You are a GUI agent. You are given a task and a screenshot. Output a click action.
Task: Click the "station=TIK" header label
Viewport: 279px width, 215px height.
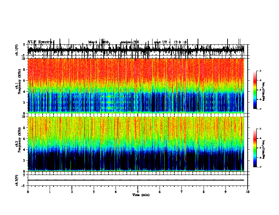(x=130, y=42)
